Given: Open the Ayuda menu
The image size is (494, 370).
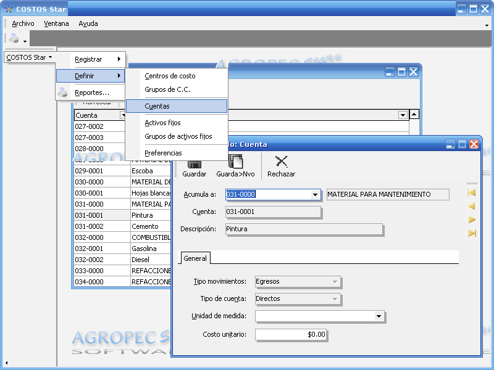Looking at the screenshot, I should pyautogui.click(x=88, y=23).
